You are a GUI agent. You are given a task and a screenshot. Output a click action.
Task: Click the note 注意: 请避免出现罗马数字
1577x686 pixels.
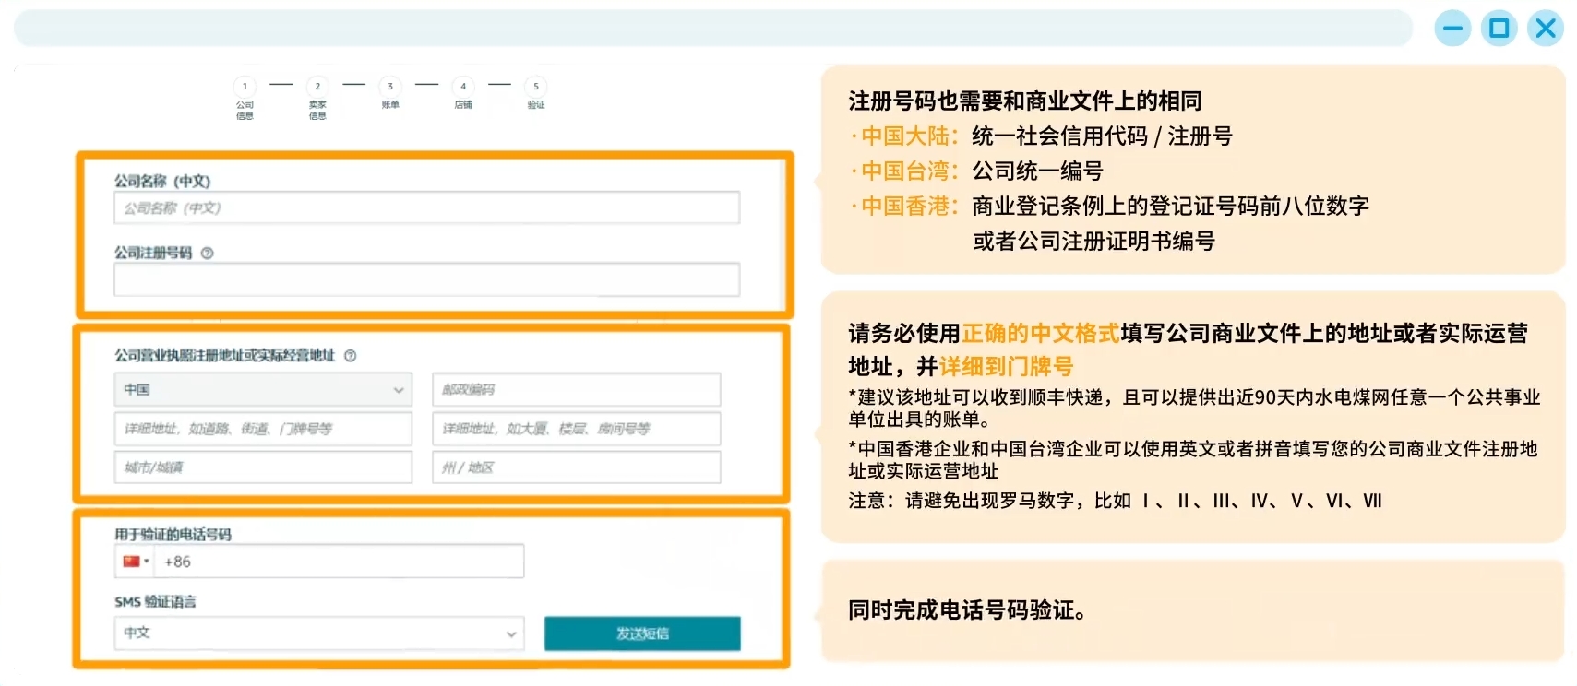click(x=1115, y=501)
